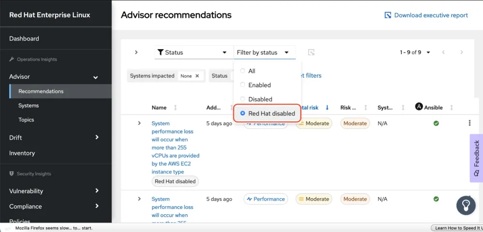Select the Enabled radio option
483x232 pixels.
click(243, 85)
